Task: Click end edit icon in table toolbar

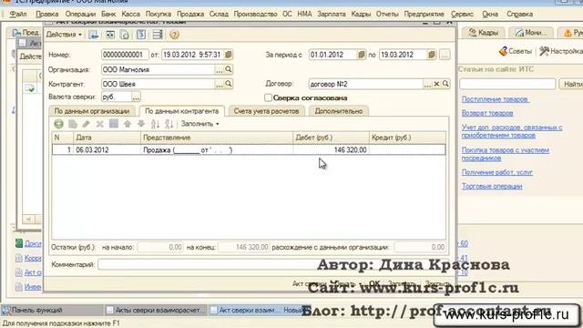Action: [x=113, y=124]
